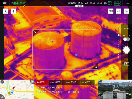Tap the map compass icon
This screenshot has height=99, width=132.
(2, 82)
